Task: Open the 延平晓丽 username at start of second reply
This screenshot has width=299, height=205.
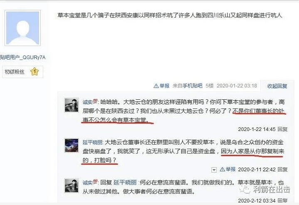Action: [x=93, y=142]
